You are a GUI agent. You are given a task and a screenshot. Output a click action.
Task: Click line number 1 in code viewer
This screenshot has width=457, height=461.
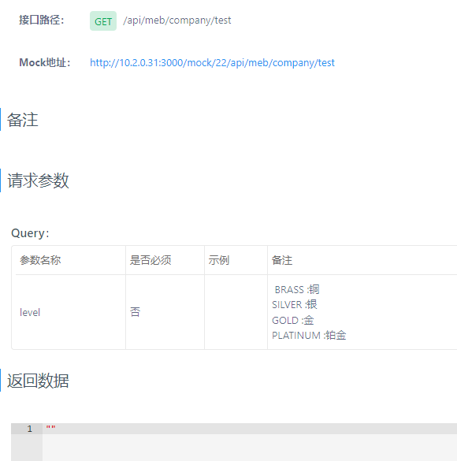tap(29, 429)
